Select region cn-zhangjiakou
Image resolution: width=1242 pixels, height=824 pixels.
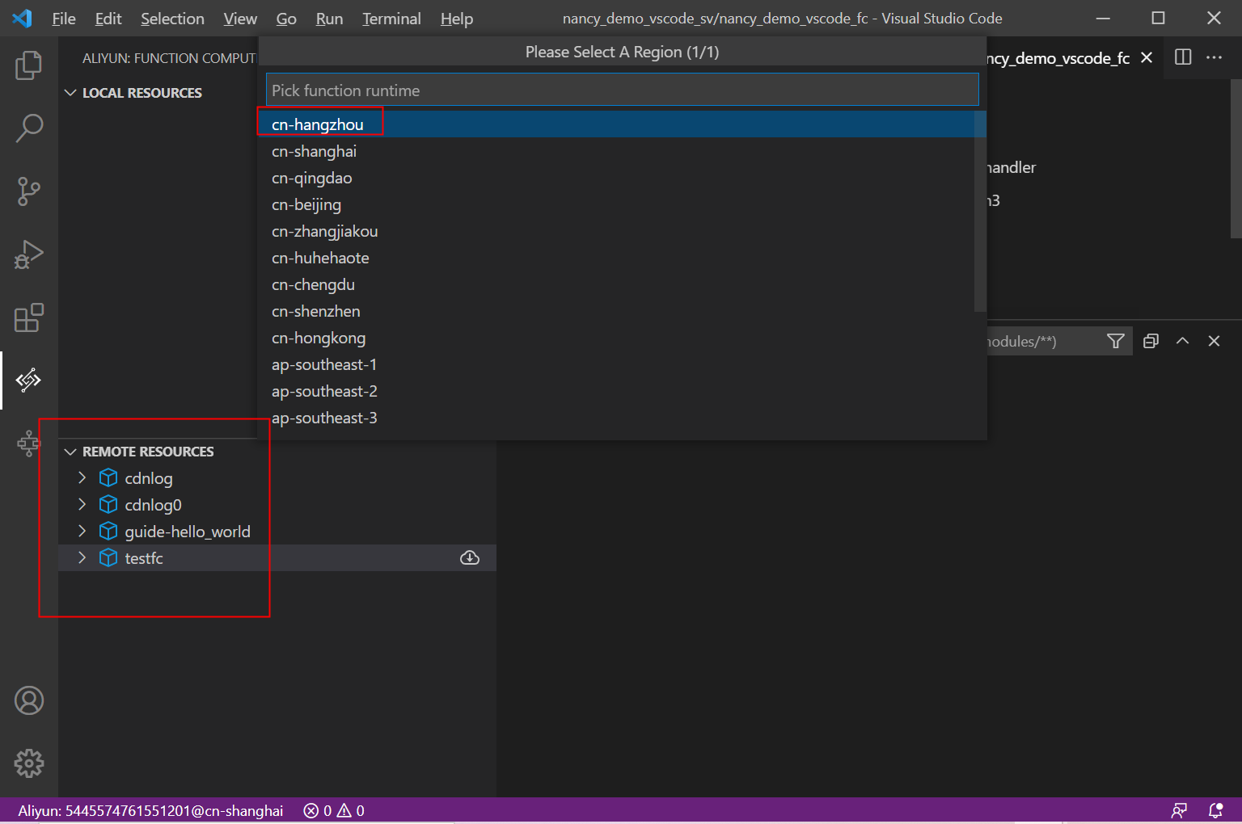coord(616,231)
